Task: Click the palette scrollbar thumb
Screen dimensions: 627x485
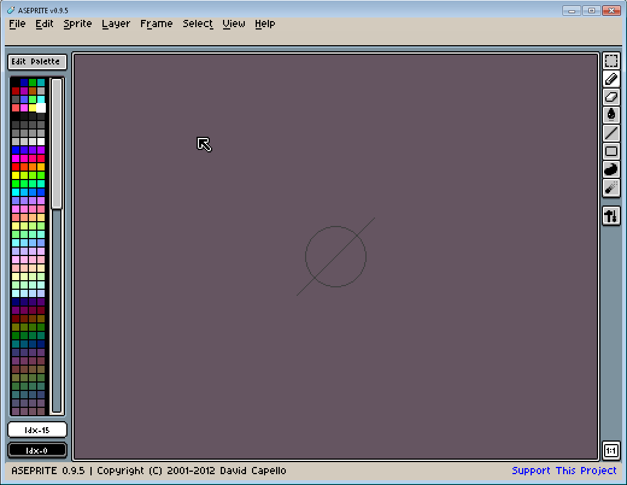Action: tap(57, 143)
